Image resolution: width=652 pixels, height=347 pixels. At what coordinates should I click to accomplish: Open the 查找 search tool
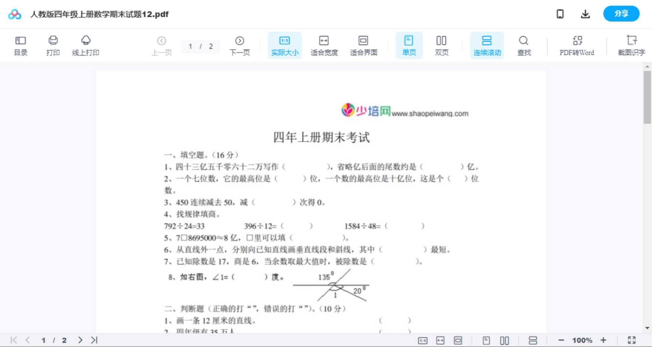point(524,45)
